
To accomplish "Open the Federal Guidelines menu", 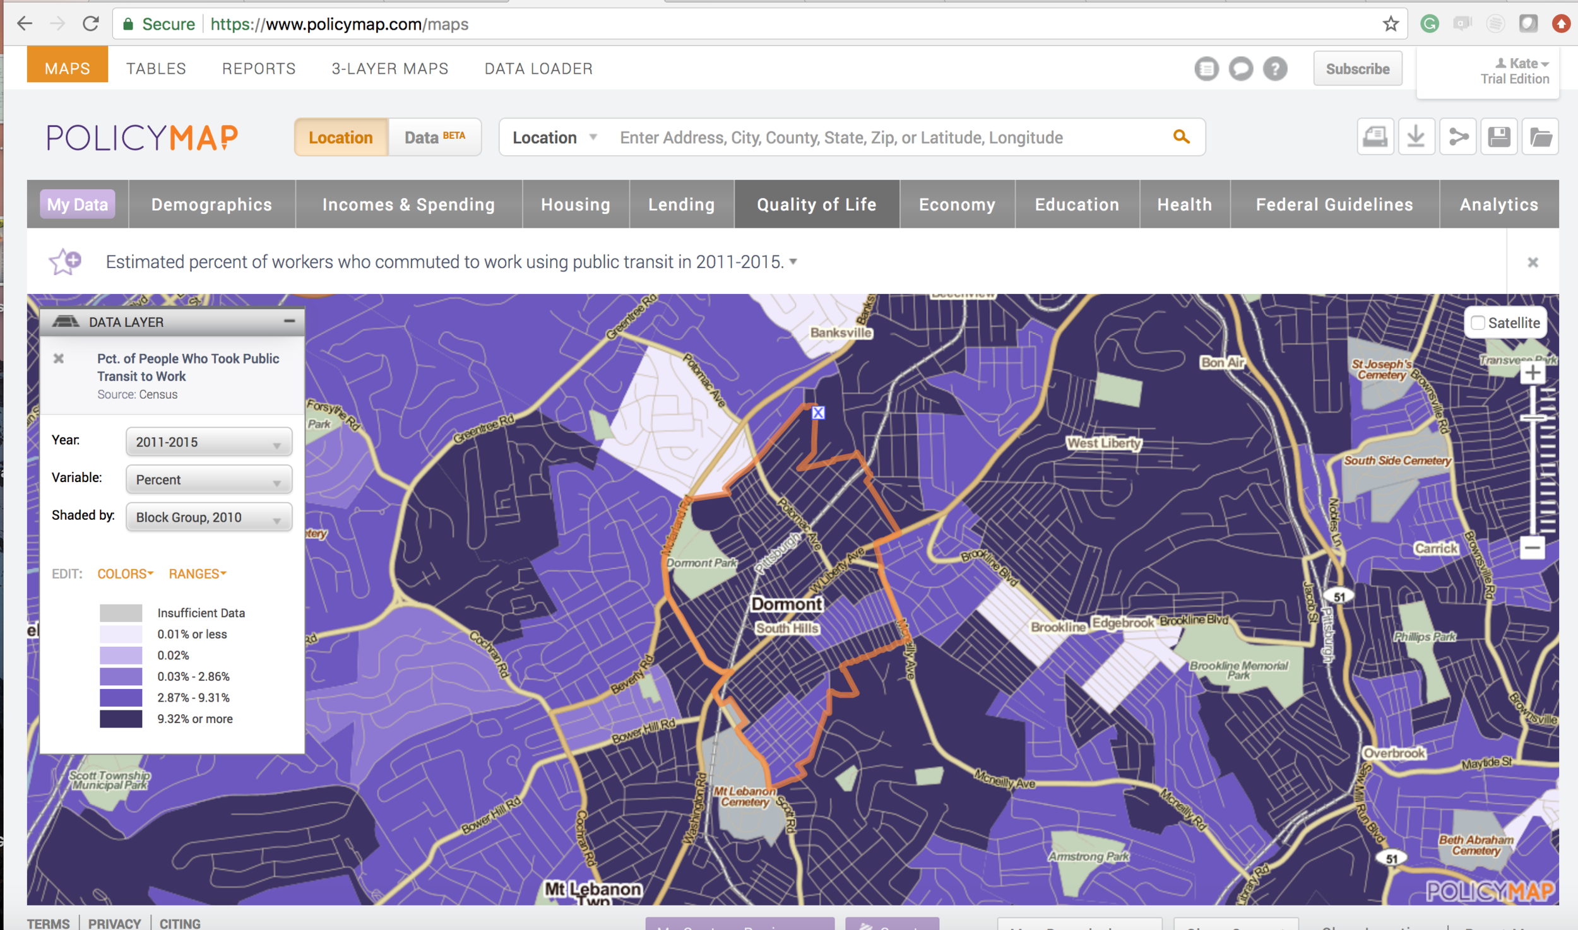I will 1334,204.
